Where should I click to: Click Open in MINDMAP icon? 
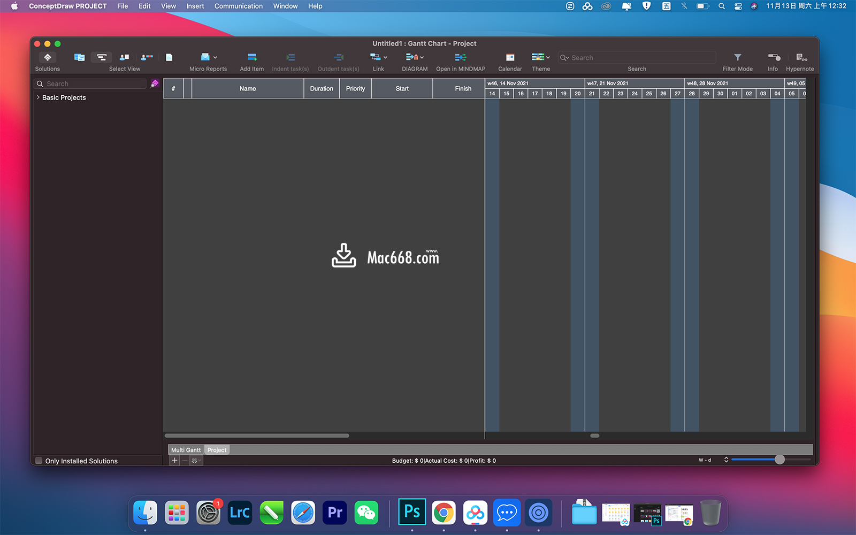tap(461, 57)
